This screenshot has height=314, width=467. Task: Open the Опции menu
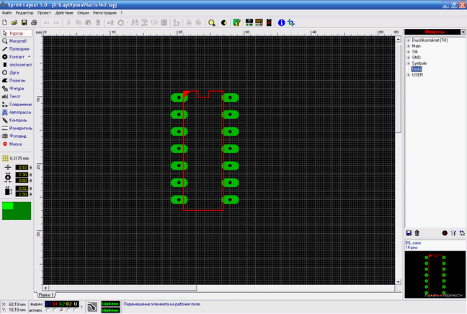click(83, 13)
